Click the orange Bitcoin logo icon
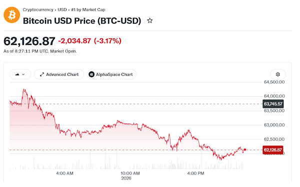The width and height of the screenshot is (300, 187). (x=12, y=15)
